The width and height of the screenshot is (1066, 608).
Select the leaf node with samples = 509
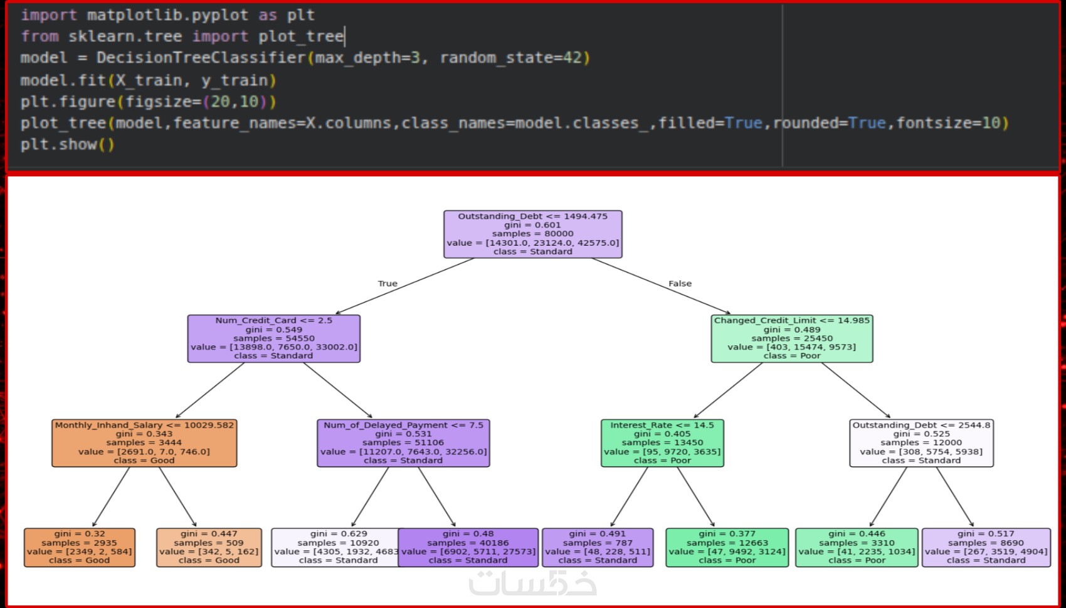click(x=209, y=547)
